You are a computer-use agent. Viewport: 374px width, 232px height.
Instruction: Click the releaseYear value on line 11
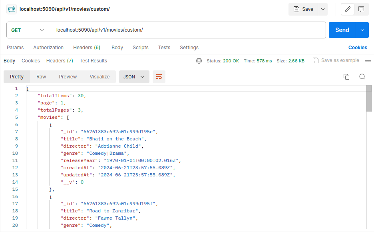coord(141,161)
